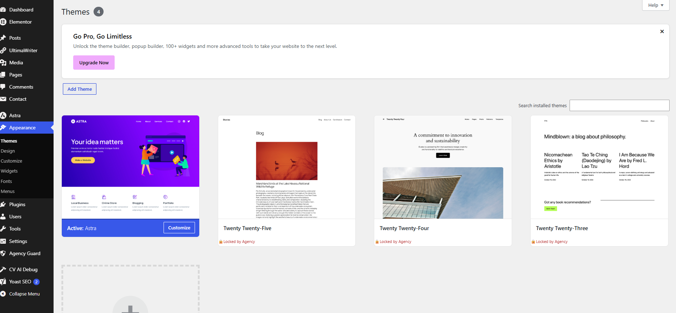Open the Pages menu
Viewport: 676px width, 313px height.
(x=16, y=75)
